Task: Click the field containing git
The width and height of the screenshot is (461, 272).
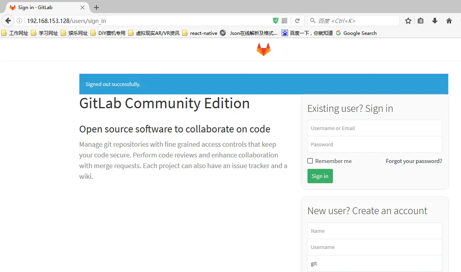Action: (x=375, y=264)
